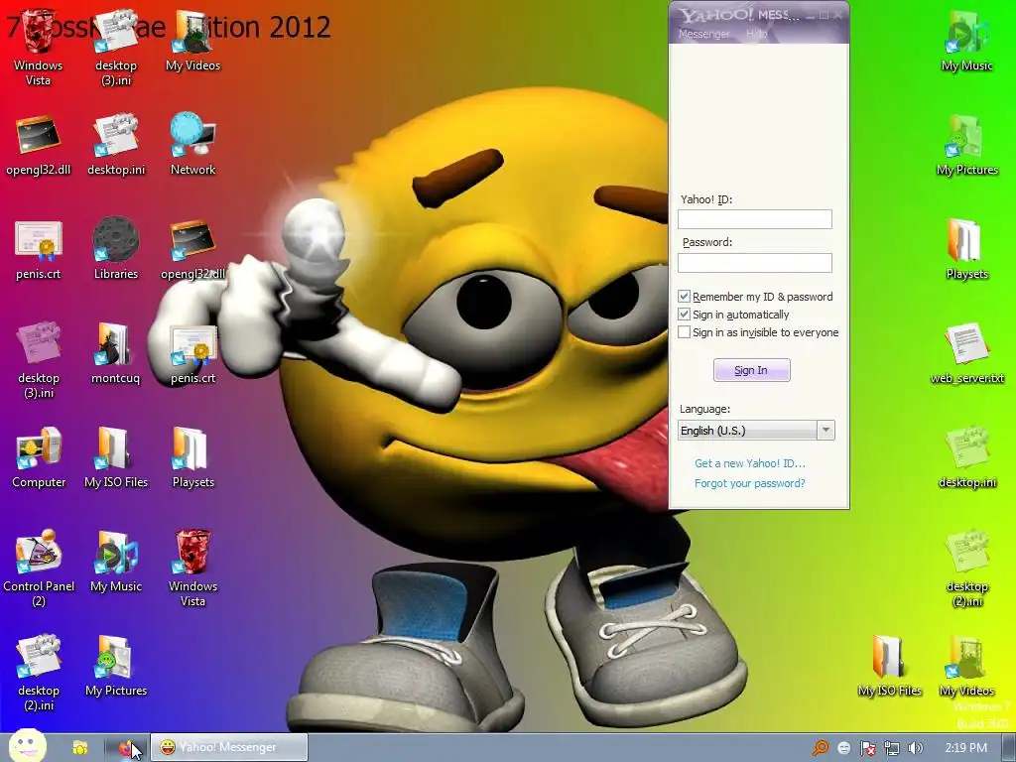The image size is (1016, 762).
Task: Open the montcuq folder icon
Action: pos(115,352)
